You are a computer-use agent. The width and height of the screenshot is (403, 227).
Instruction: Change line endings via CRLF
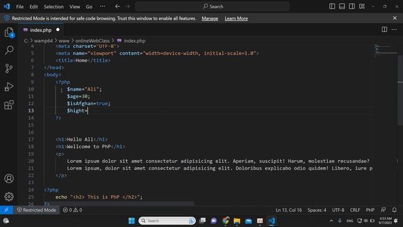pyautogui.click(x=355, y=210)
